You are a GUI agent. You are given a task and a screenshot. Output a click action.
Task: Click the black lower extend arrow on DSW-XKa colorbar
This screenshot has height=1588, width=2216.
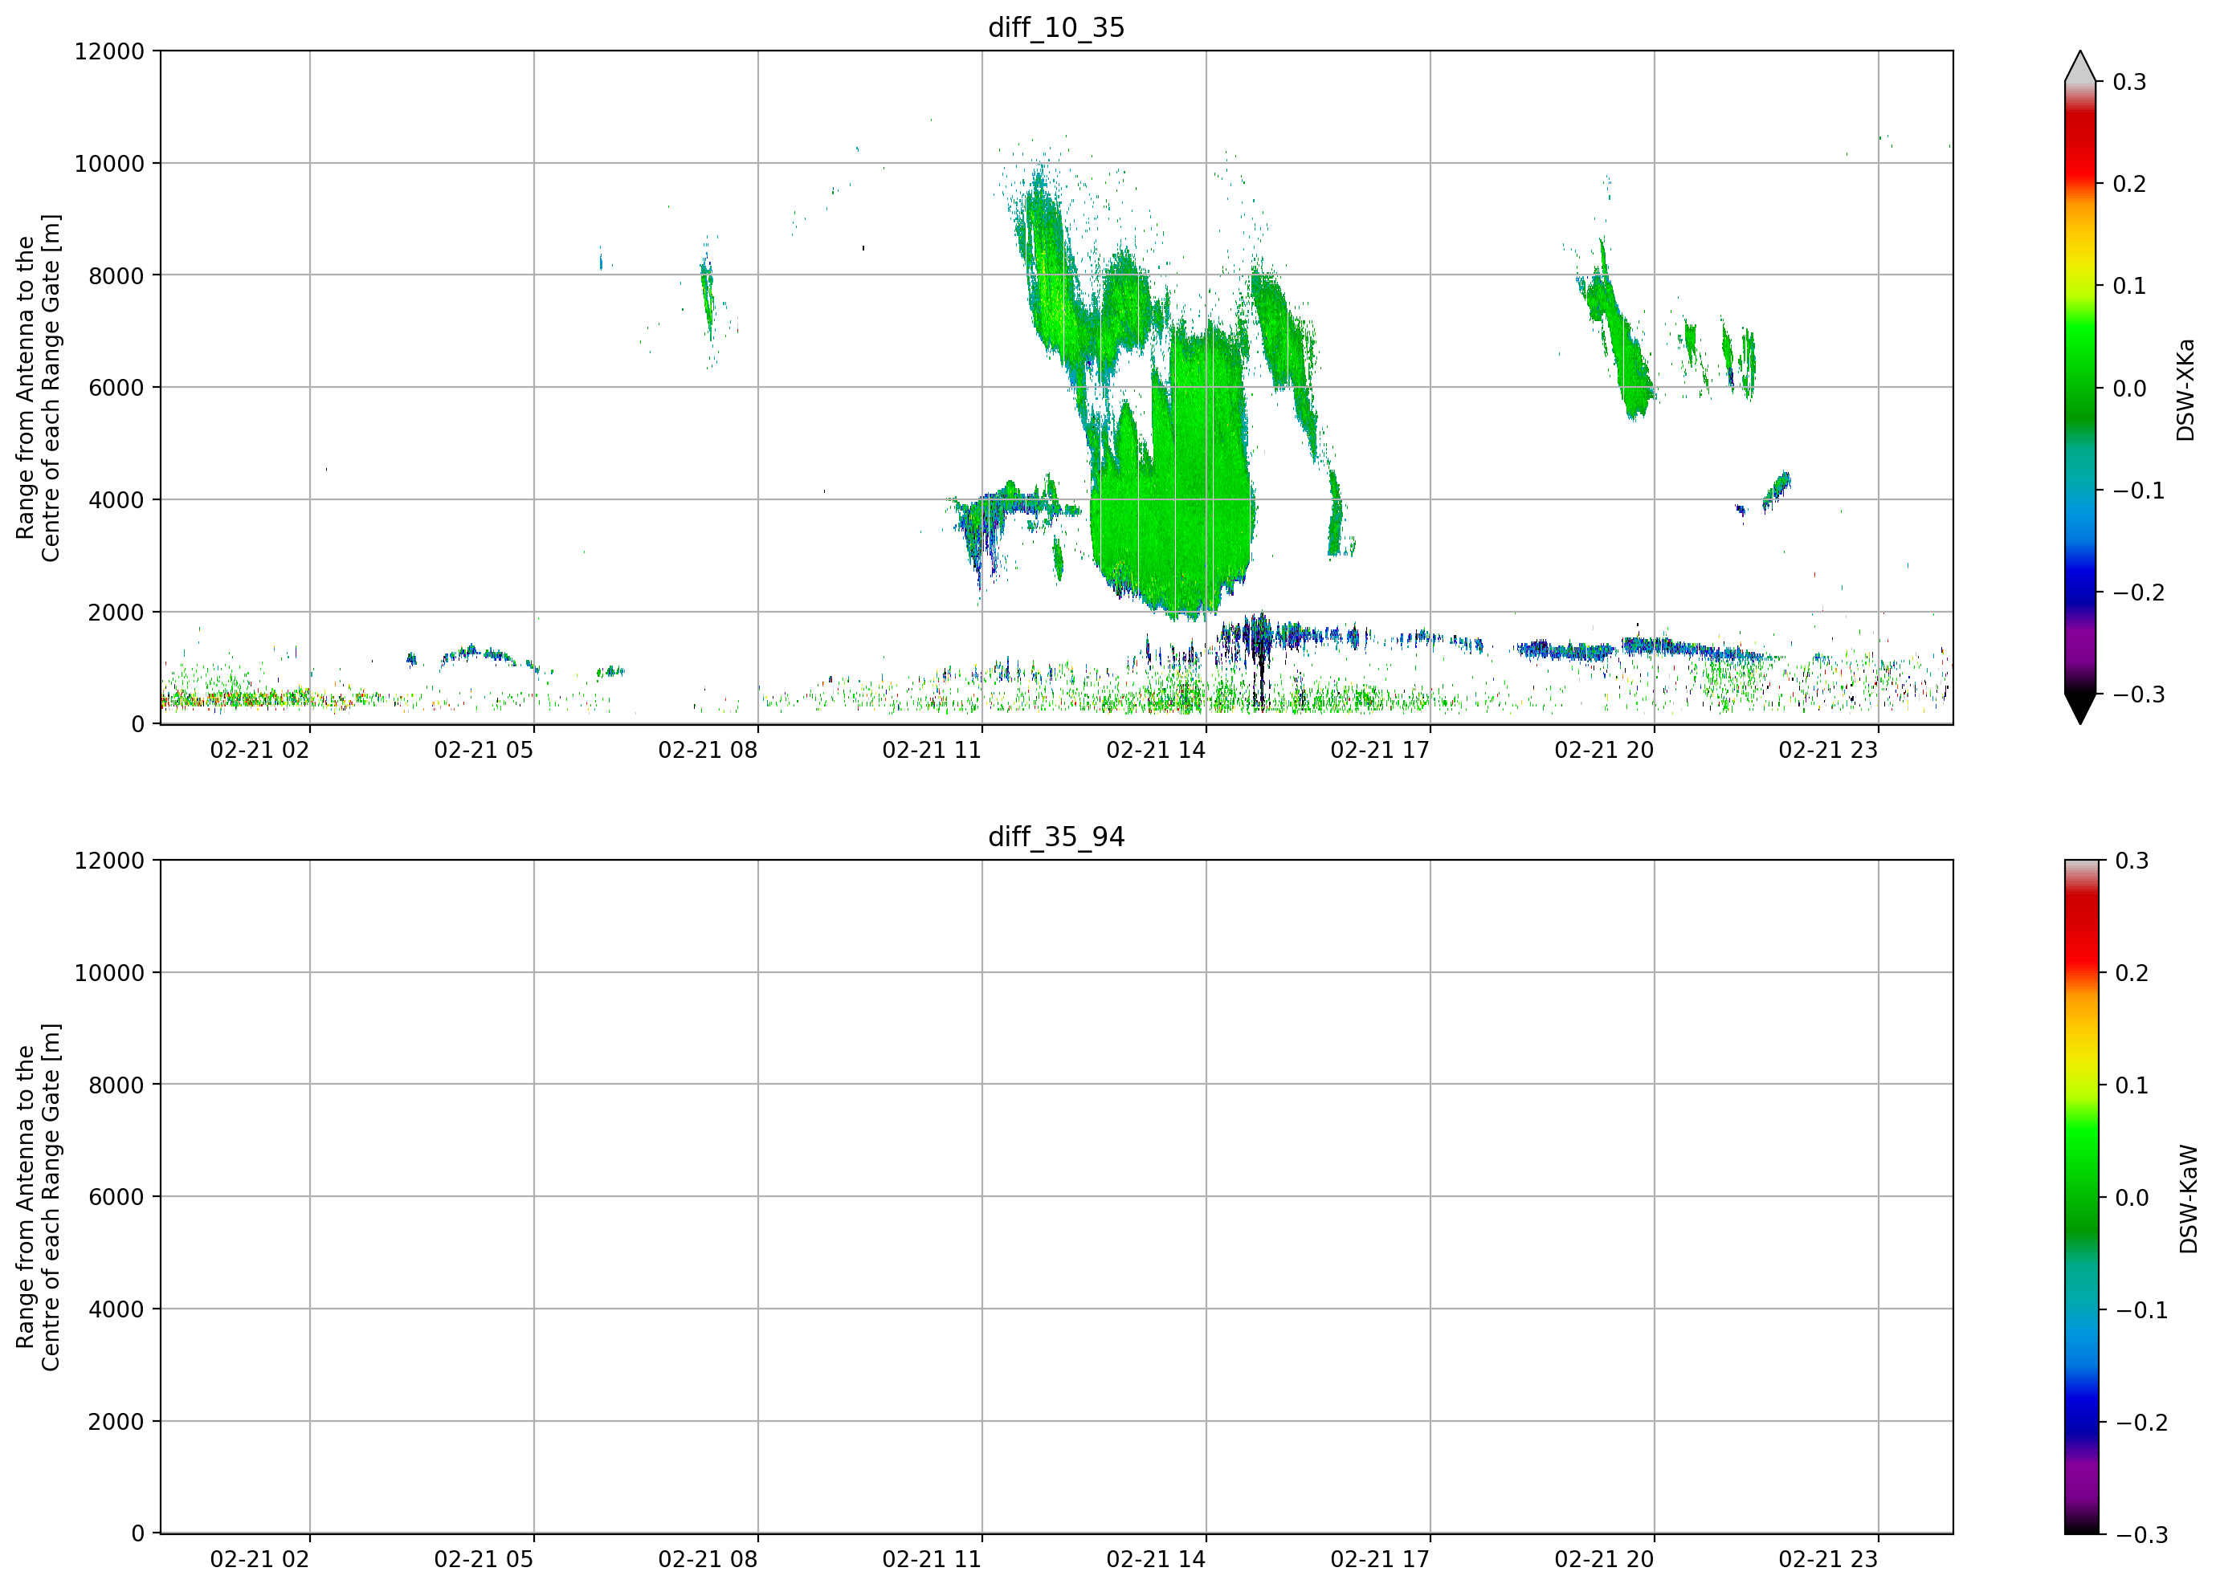2080,709
